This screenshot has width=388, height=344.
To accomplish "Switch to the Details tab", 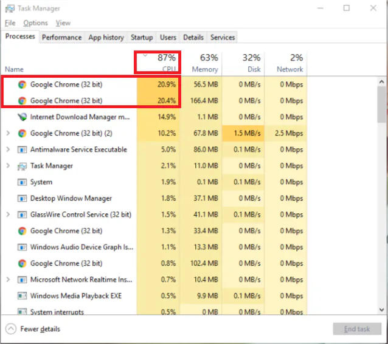I will click(x=193, y=37).
